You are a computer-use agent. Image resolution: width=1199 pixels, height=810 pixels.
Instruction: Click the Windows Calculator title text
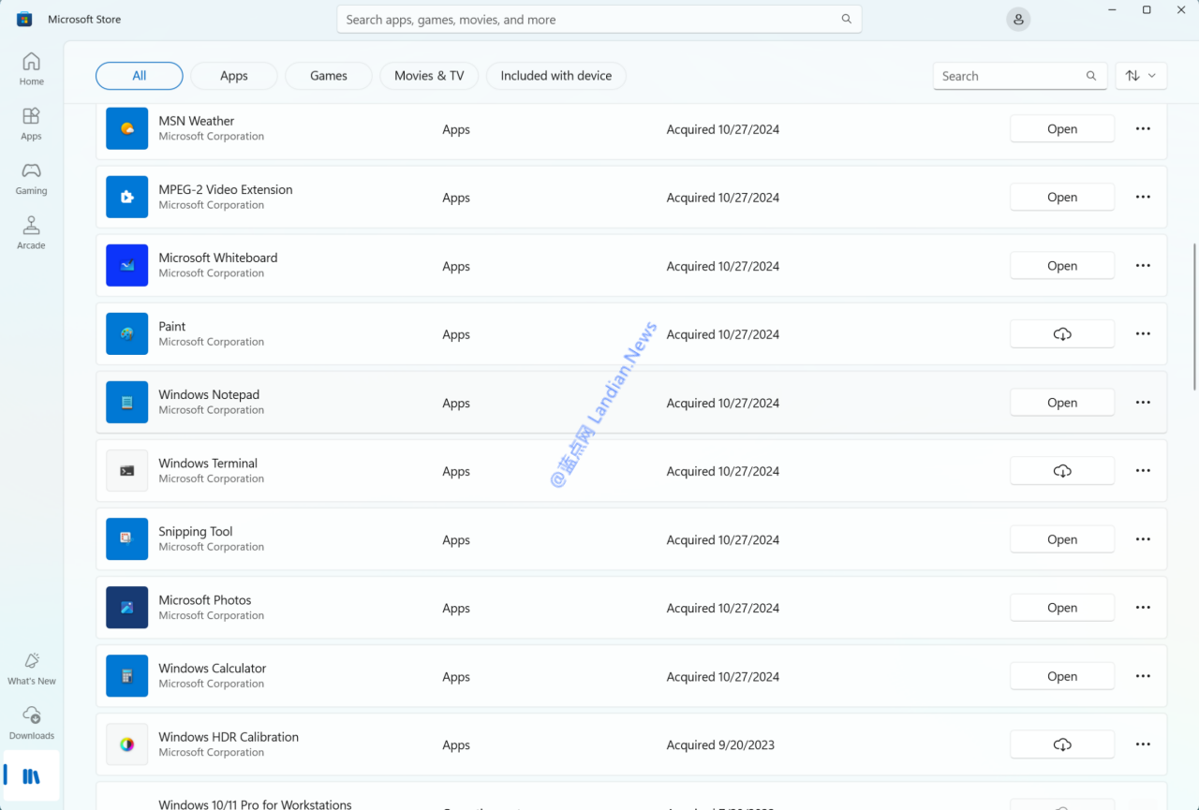click(213, 668)
